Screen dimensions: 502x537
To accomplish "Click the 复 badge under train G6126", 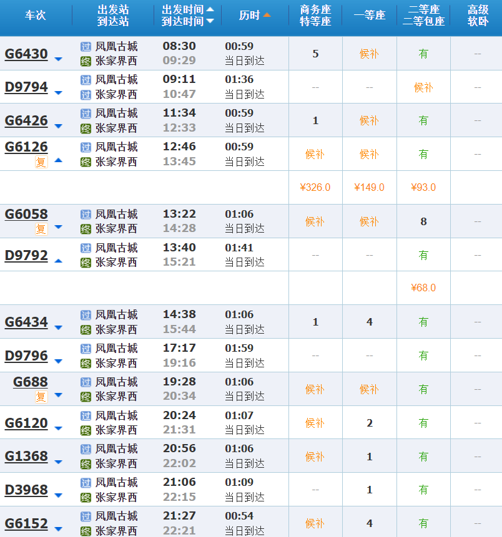I will tap(41, 162).
